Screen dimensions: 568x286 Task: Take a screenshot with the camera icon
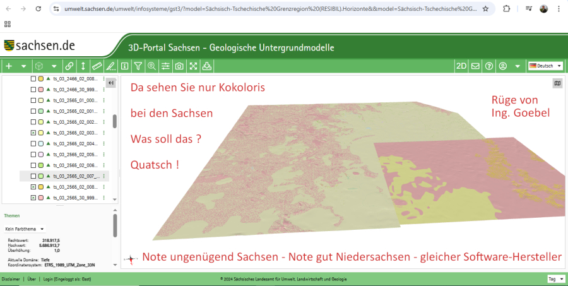point(179,66)
